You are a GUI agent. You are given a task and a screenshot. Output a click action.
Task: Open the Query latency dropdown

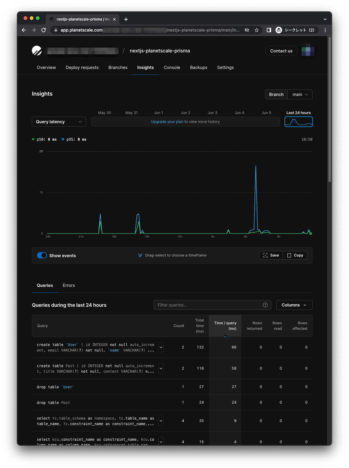59,122
